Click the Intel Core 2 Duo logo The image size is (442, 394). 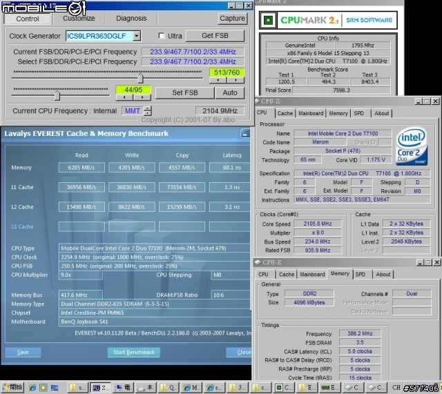[x=412, y=146]
